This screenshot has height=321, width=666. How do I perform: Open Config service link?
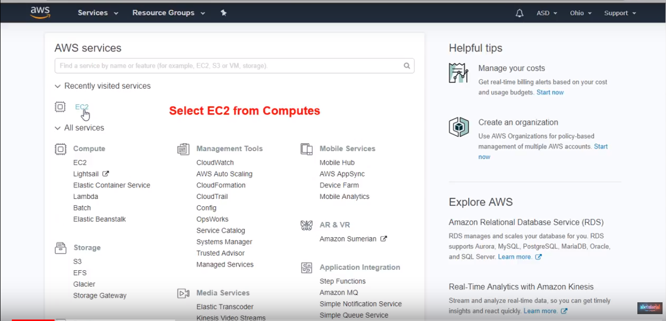coord(206,208)
